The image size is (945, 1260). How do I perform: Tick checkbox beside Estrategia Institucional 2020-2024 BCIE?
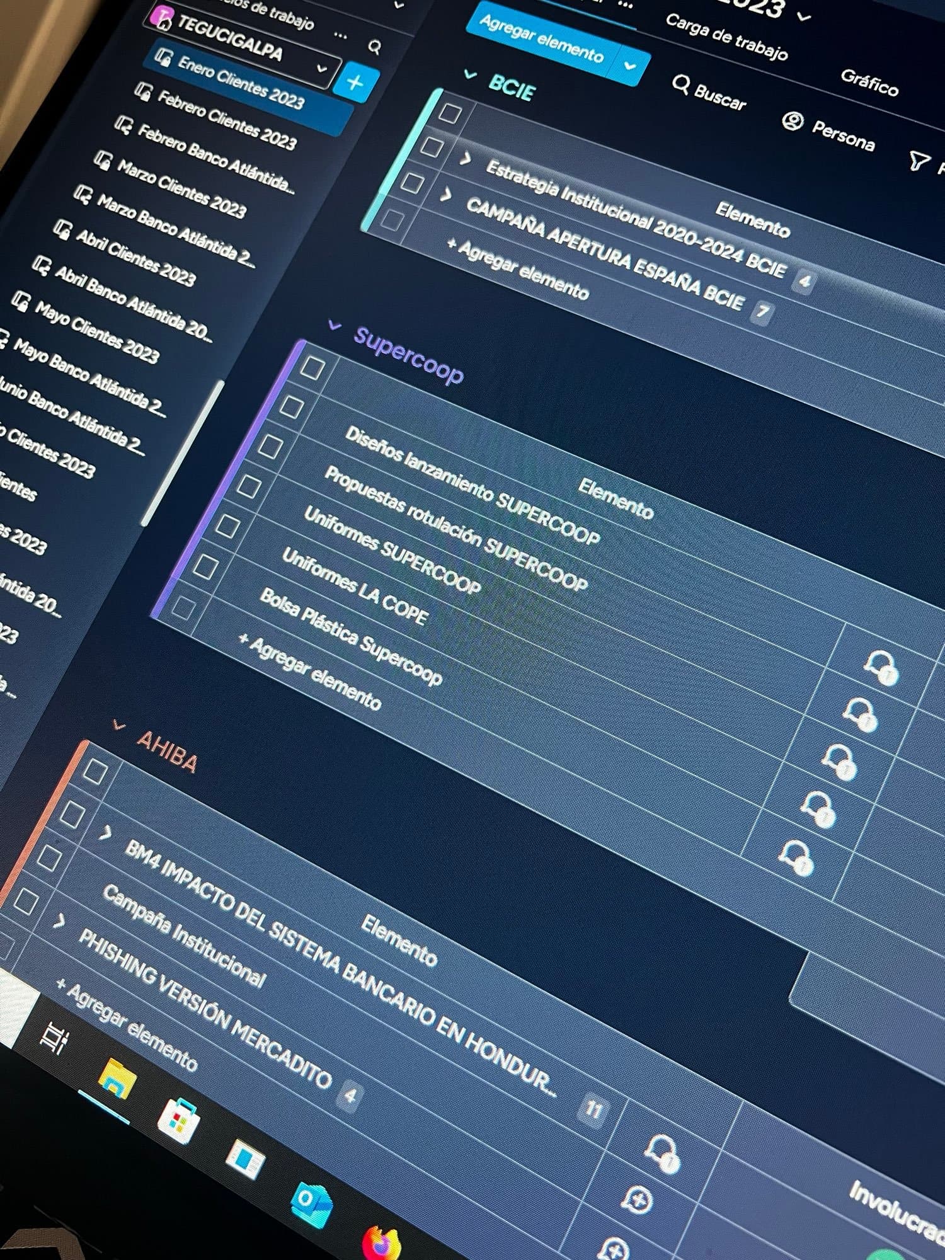pyautogui.click(x=432, y=146)
